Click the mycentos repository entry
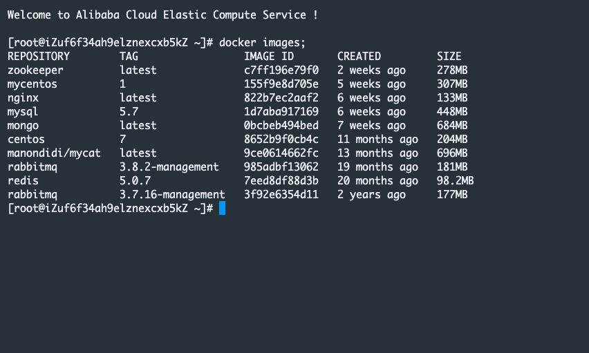Screen dimensions: 589x353 [x=32, y=84]
